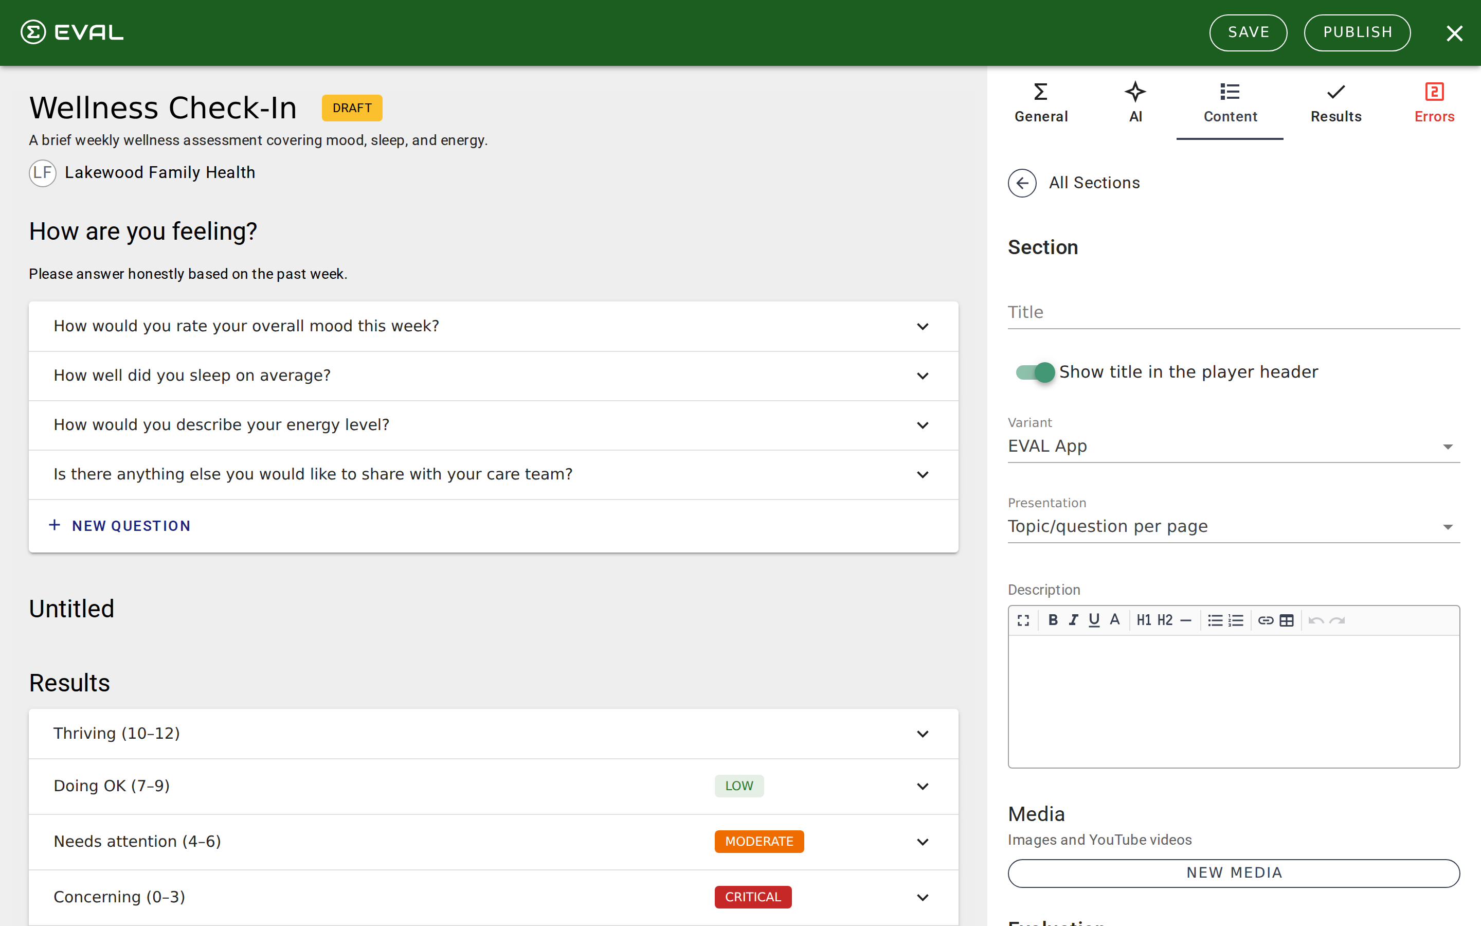Expand the 'How well did you sleep' question
The image size is (1481, 926).
click(922, 376)
